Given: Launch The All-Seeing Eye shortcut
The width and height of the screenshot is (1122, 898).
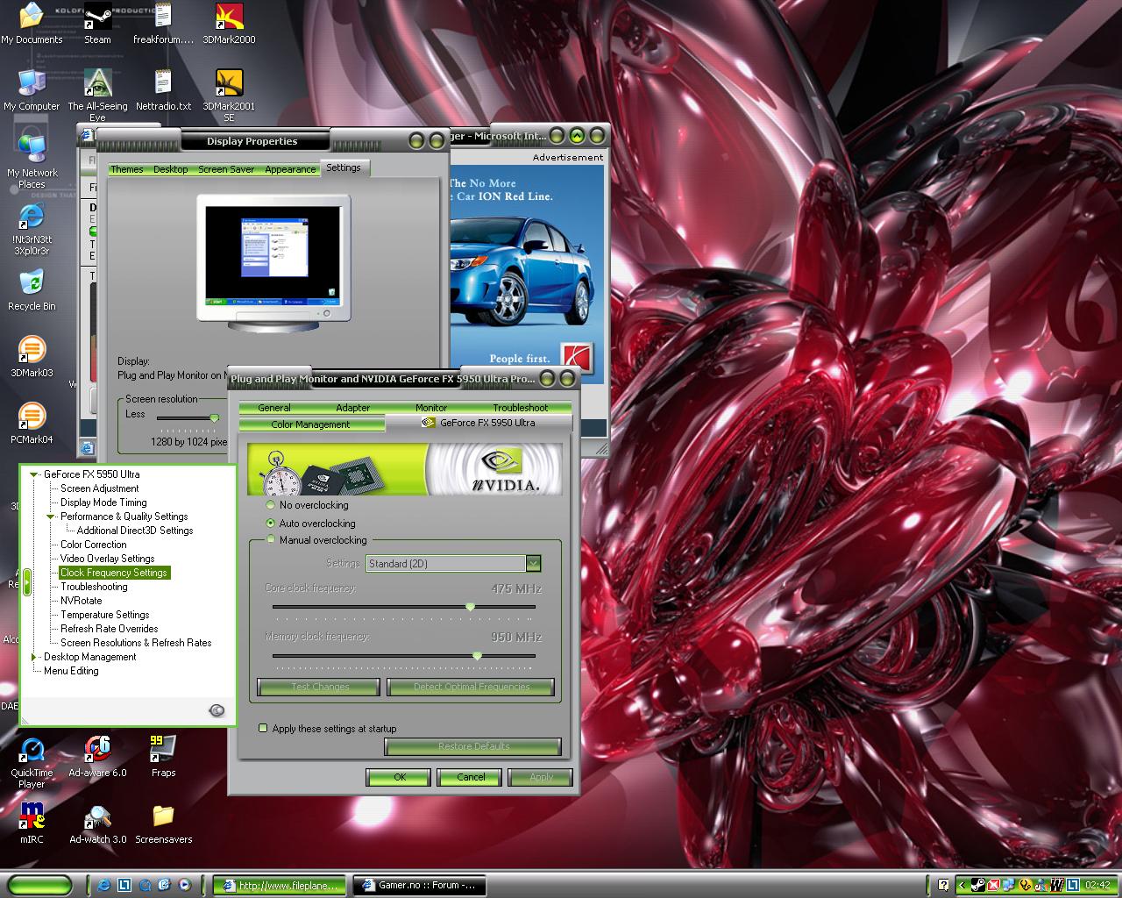Looking at the screenshot, I should click(x=97, y=95).
